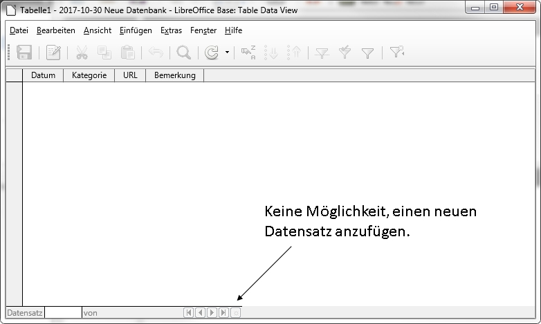The image size is (541, 324).
Task: Open the Einfügen menu
Action: point(136,30)
